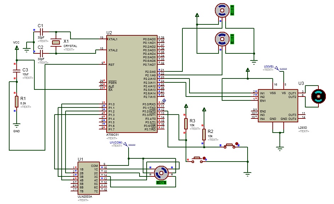Select the C3 10uf capacitor symbol
This screenshot has height=204, width=334.
tap(17, 71)
